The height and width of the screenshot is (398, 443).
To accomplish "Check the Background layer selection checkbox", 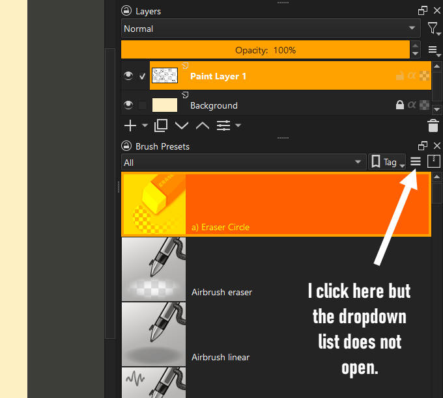I will tap(143, 105).
